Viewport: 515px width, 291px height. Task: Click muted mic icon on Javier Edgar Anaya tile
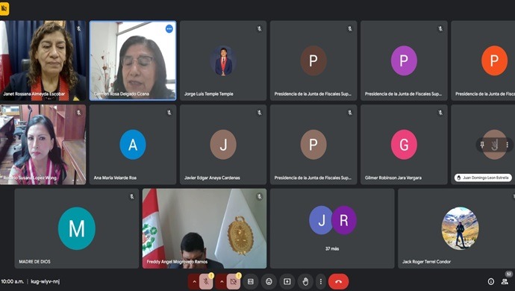coord(260,113)
